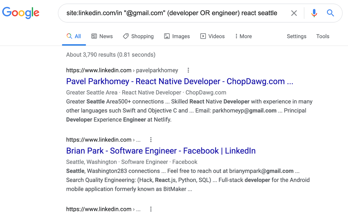Click the bottom linkedin.com result URL
Viewport: 348px width, 212px height.
[x=103, y=209]
